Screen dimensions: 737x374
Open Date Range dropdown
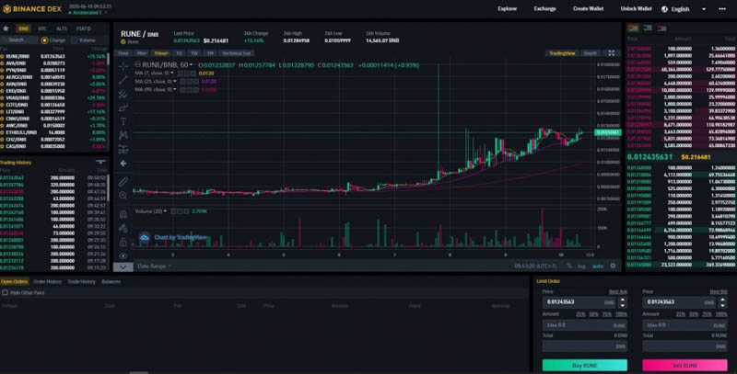click(154, 266)
